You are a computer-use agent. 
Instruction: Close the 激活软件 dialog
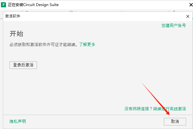click(188, 16)
